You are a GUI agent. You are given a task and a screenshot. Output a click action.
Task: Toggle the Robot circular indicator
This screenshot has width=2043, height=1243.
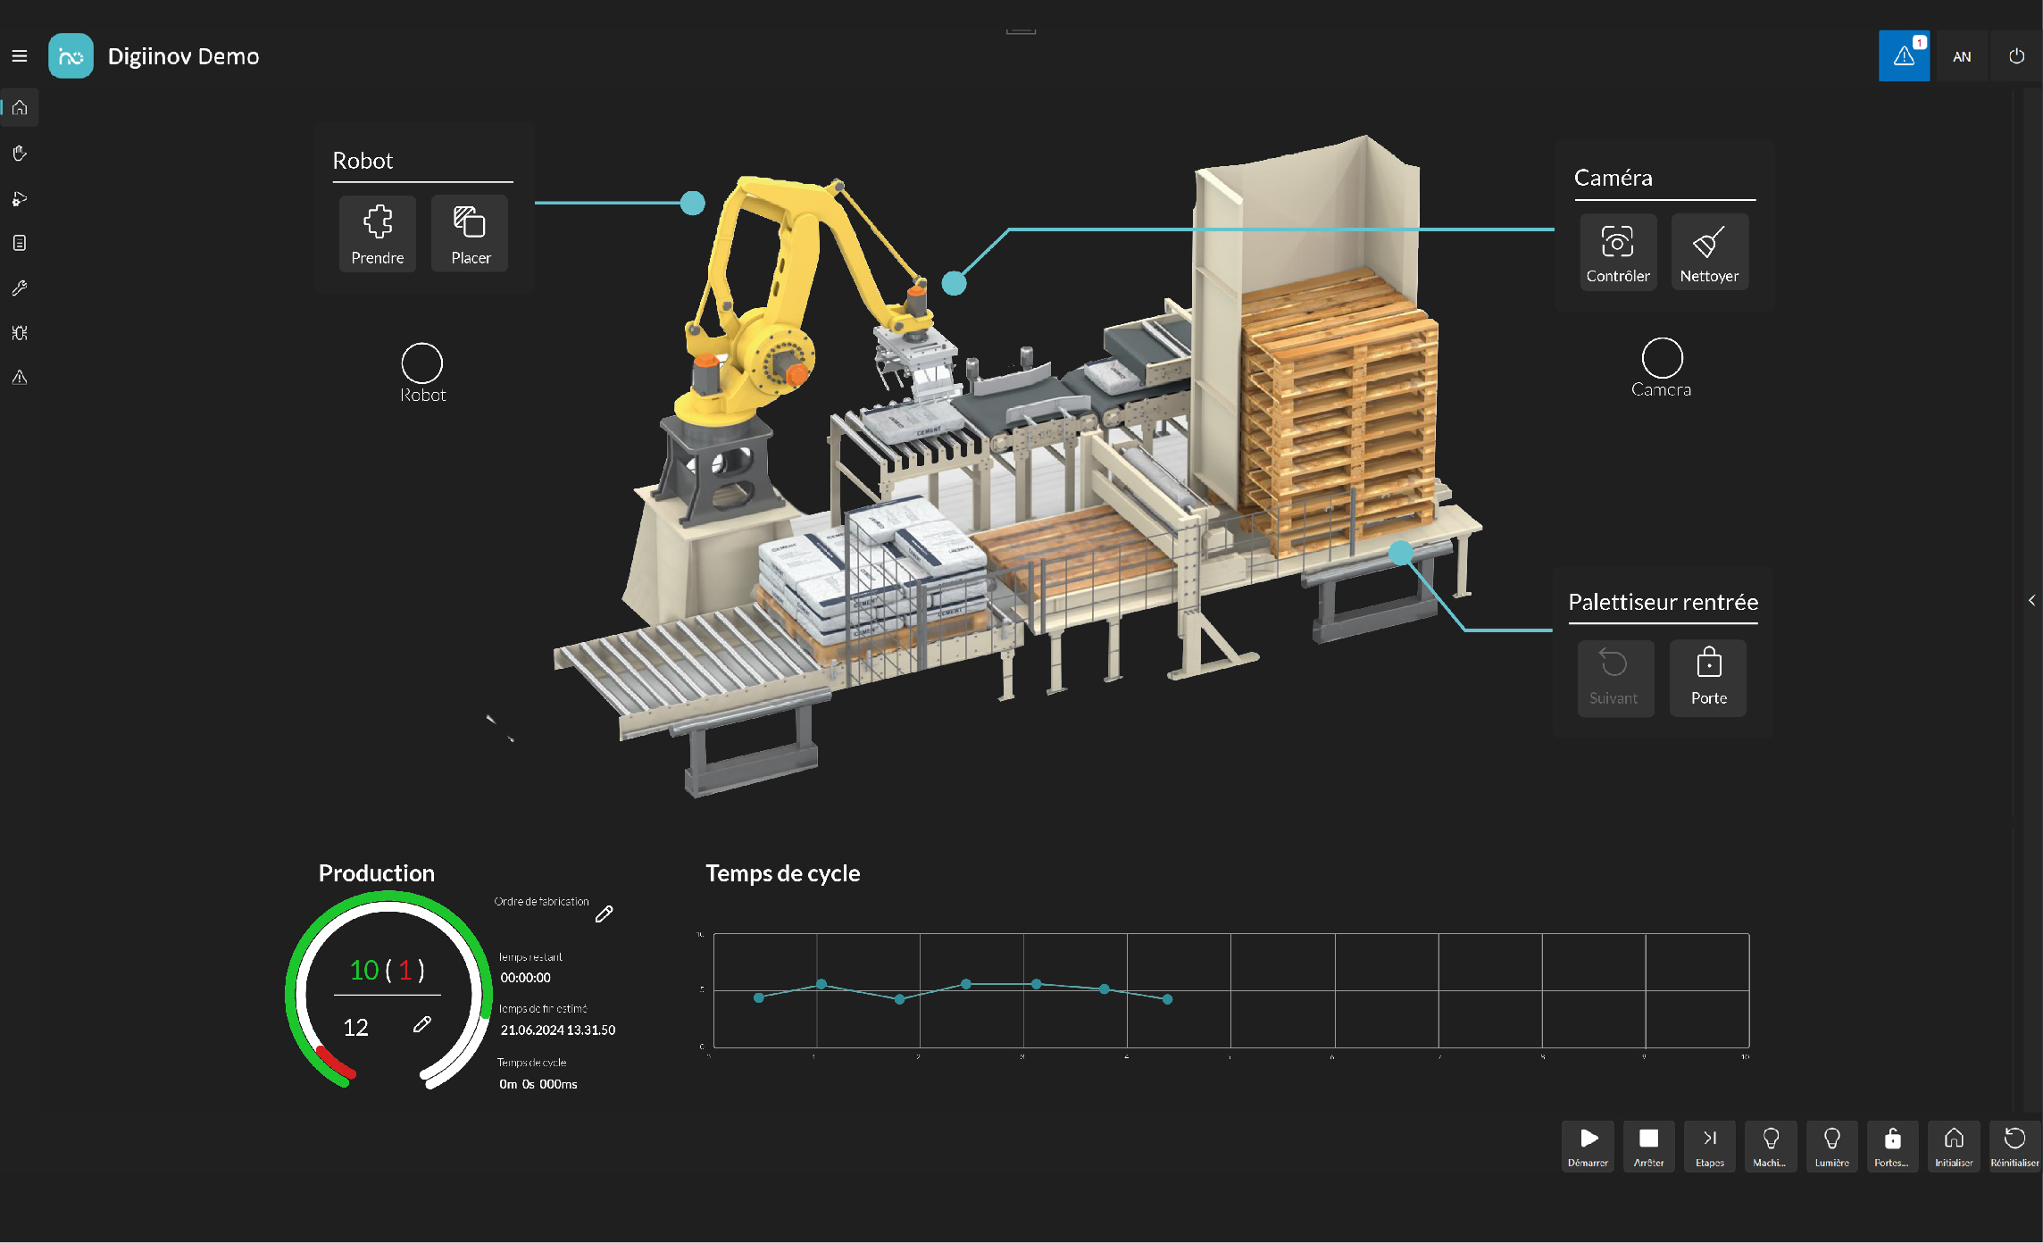click(x=421, y=363)
